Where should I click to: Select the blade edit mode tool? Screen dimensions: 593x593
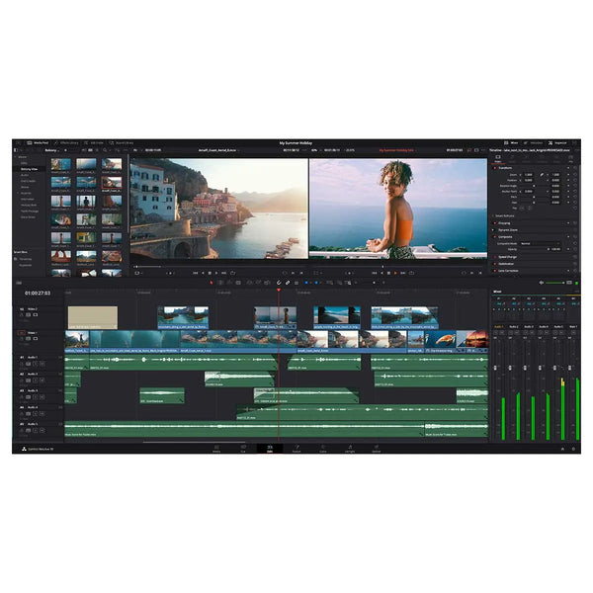coord(238,283)
